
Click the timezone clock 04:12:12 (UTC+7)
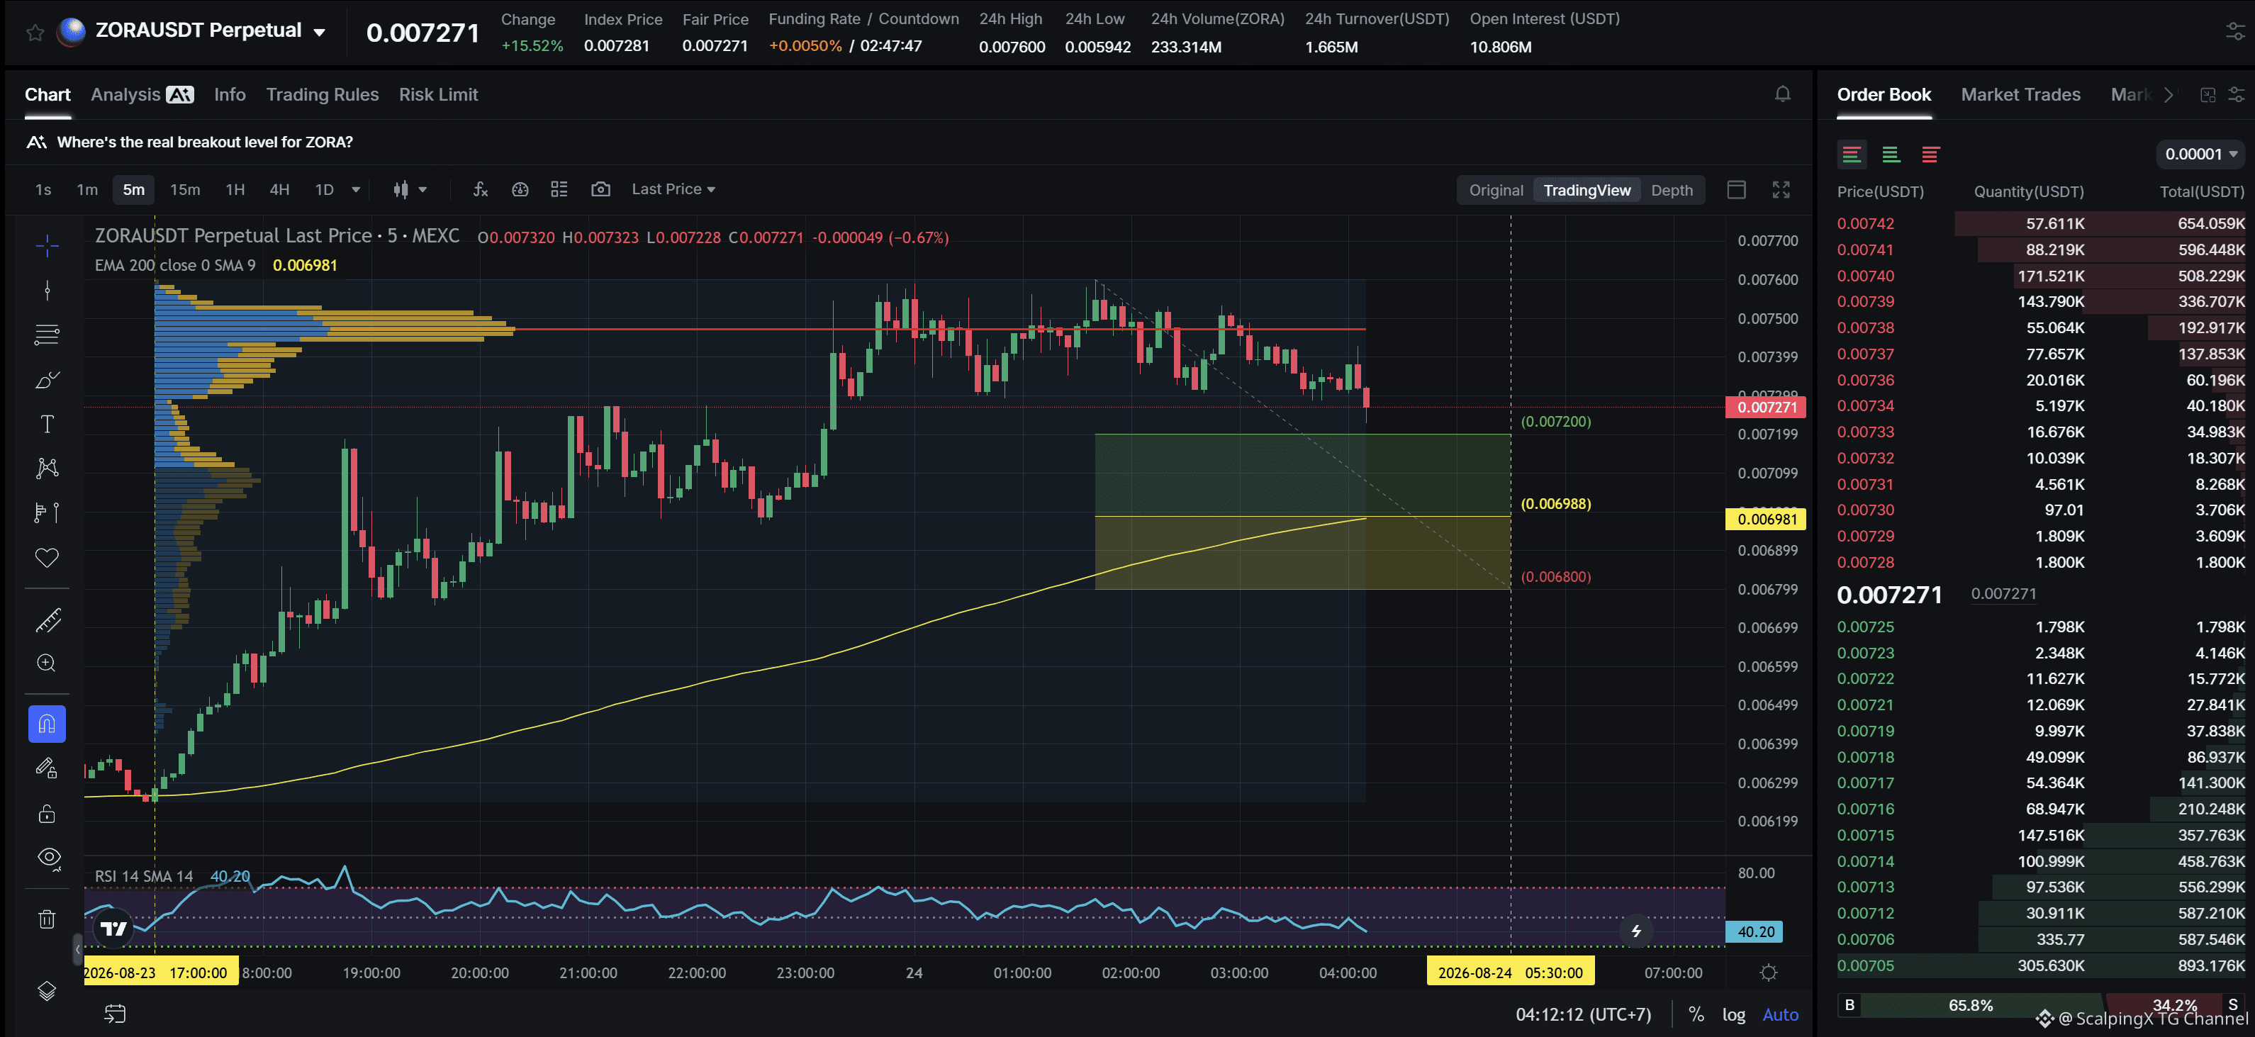[1583, 1014]
